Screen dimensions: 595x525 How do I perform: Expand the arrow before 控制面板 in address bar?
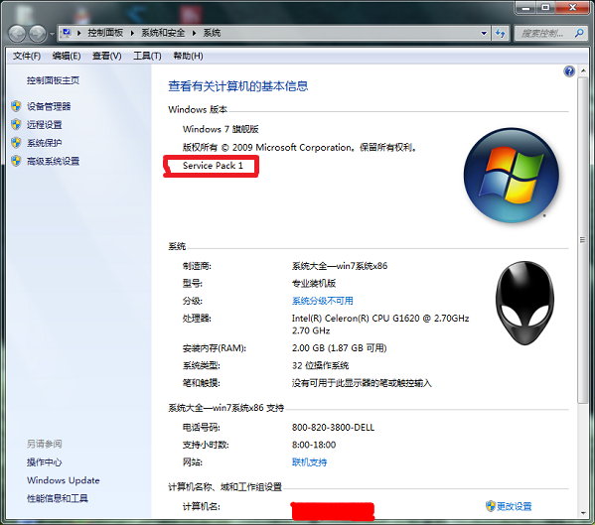(x=78, y=33)
